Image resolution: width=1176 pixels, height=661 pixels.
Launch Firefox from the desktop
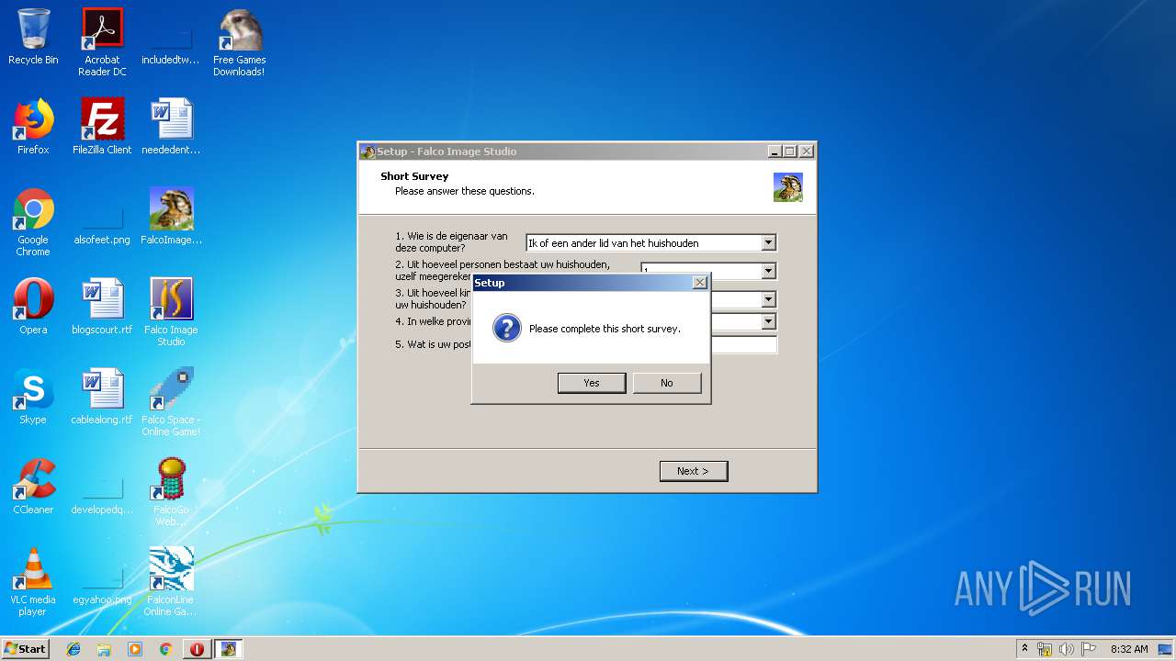33,127
